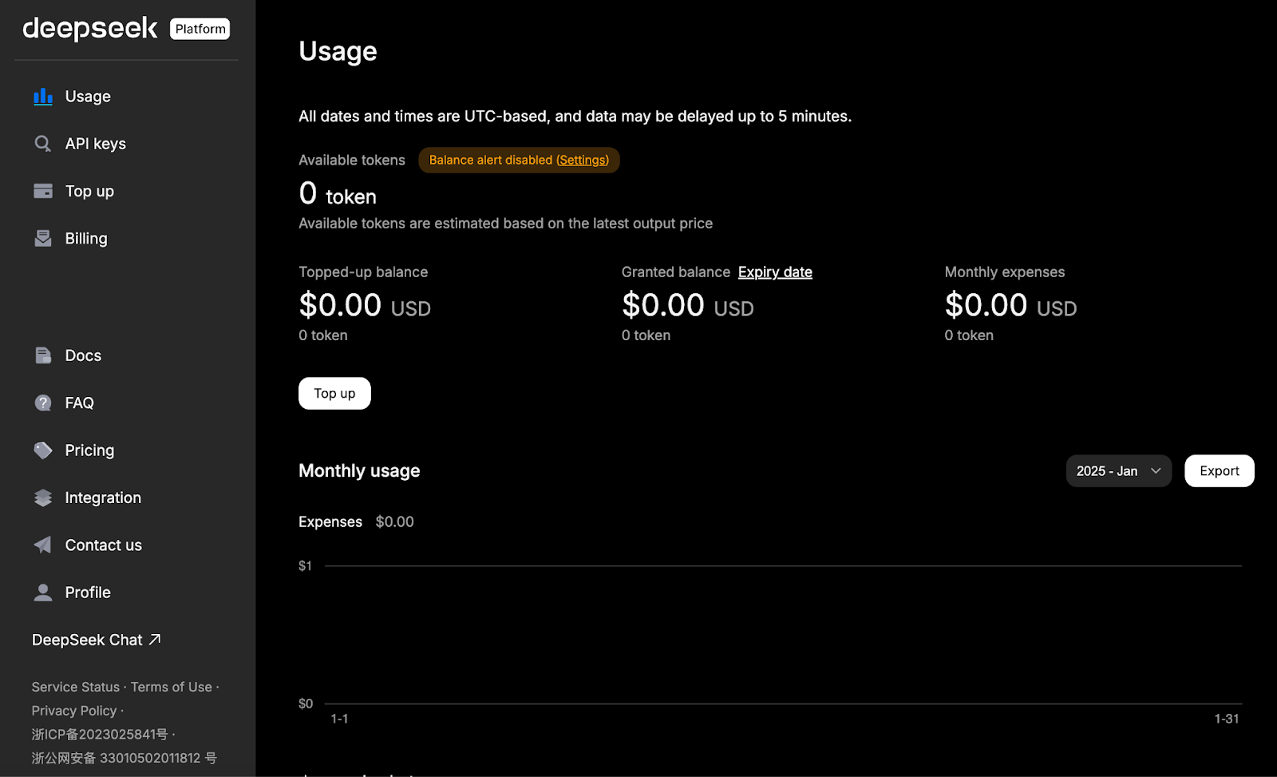Open the 2025 - Jan month dropdown
The image size is (1277, 777).
(1118, 471)
